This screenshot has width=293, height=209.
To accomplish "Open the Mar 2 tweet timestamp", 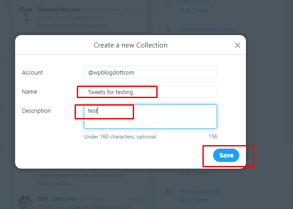I will pyautogui.click(x=135, y=199).
